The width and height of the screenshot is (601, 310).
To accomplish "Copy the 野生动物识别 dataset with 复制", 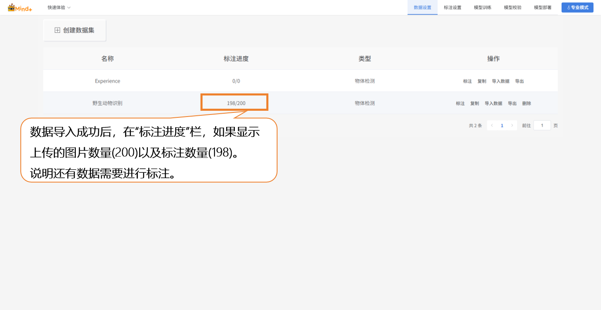I will (475, 103).
